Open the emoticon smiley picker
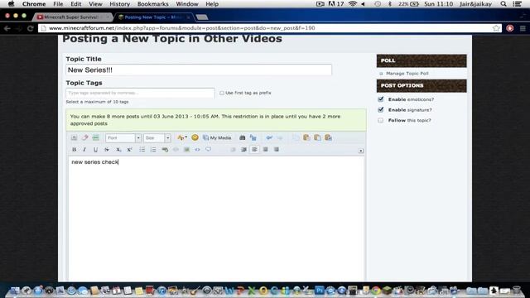 195,137
